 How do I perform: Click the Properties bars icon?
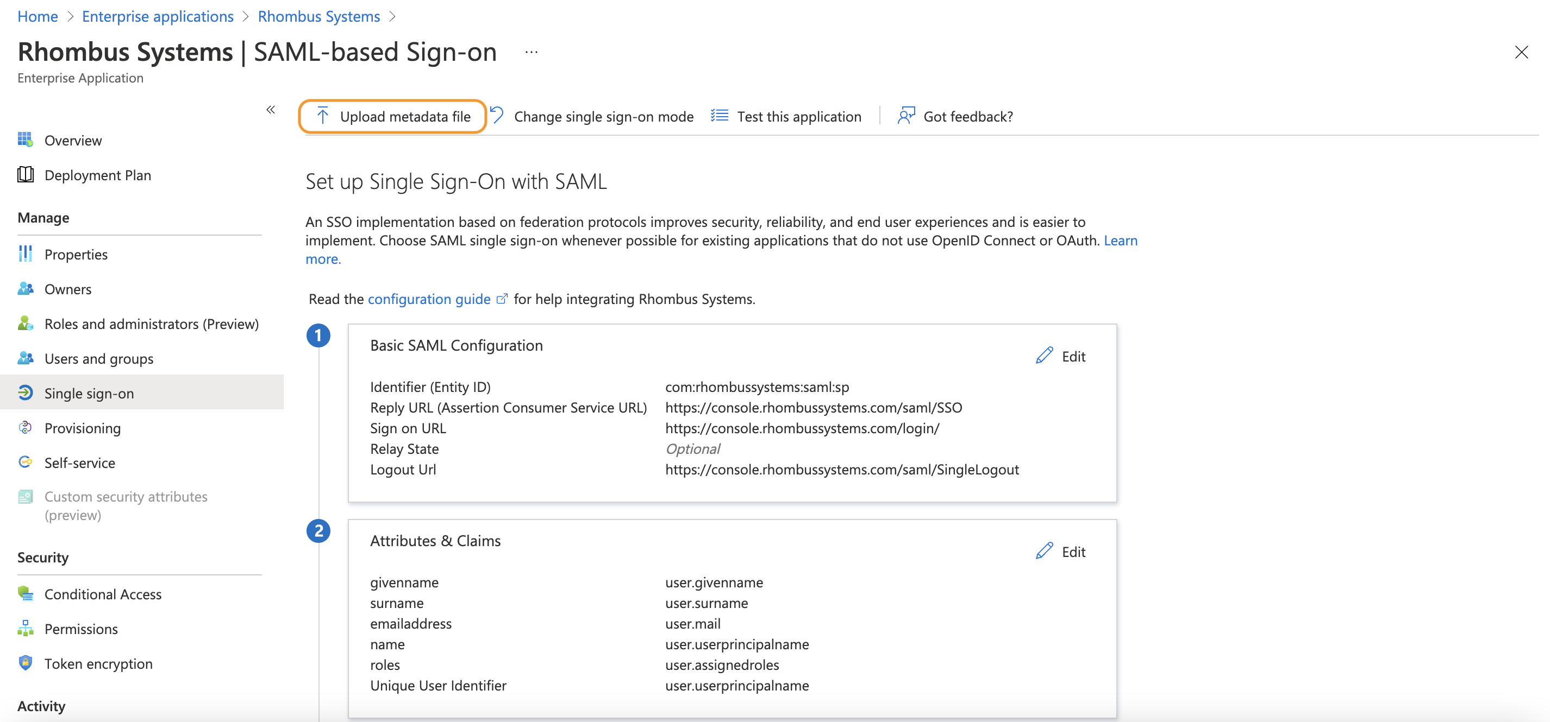[x=25, y=254]
